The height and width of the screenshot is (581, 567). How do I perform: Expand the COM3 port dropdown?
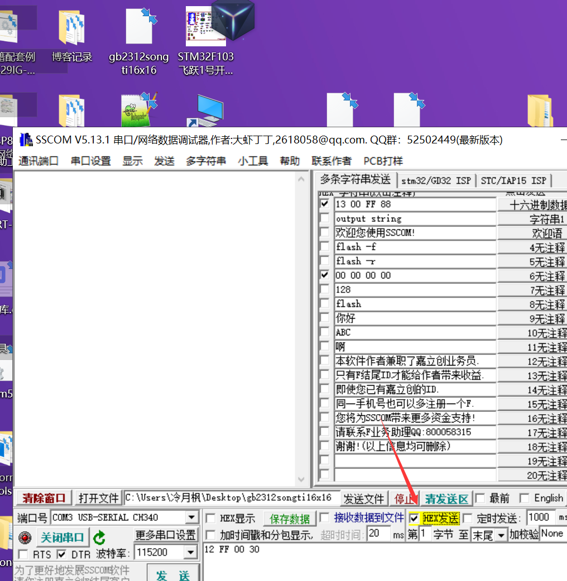pos(191,517)
